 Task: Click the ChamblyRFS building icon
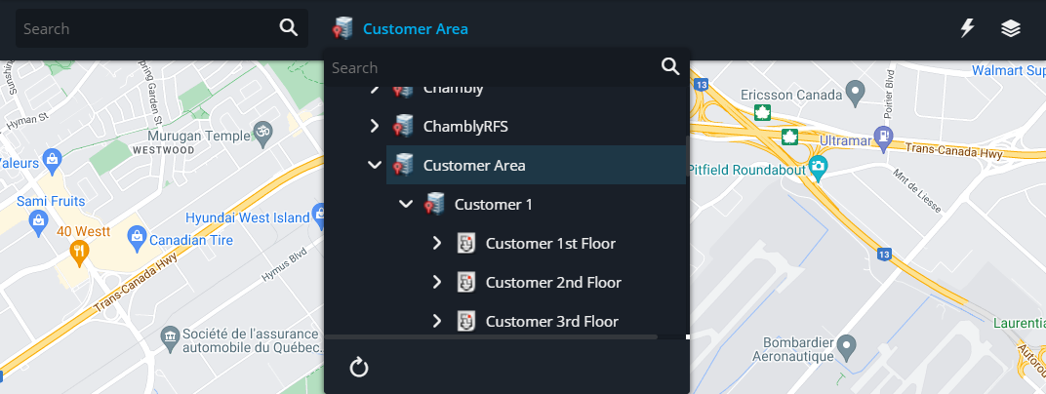404,126
